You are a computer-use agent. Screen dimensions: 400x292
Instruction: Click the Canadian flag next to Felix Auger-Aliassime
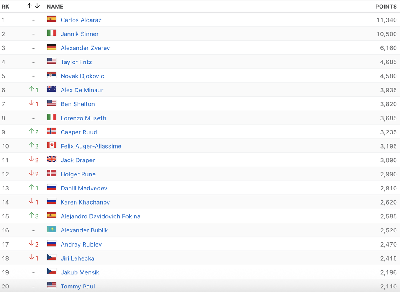click(52, 145)
